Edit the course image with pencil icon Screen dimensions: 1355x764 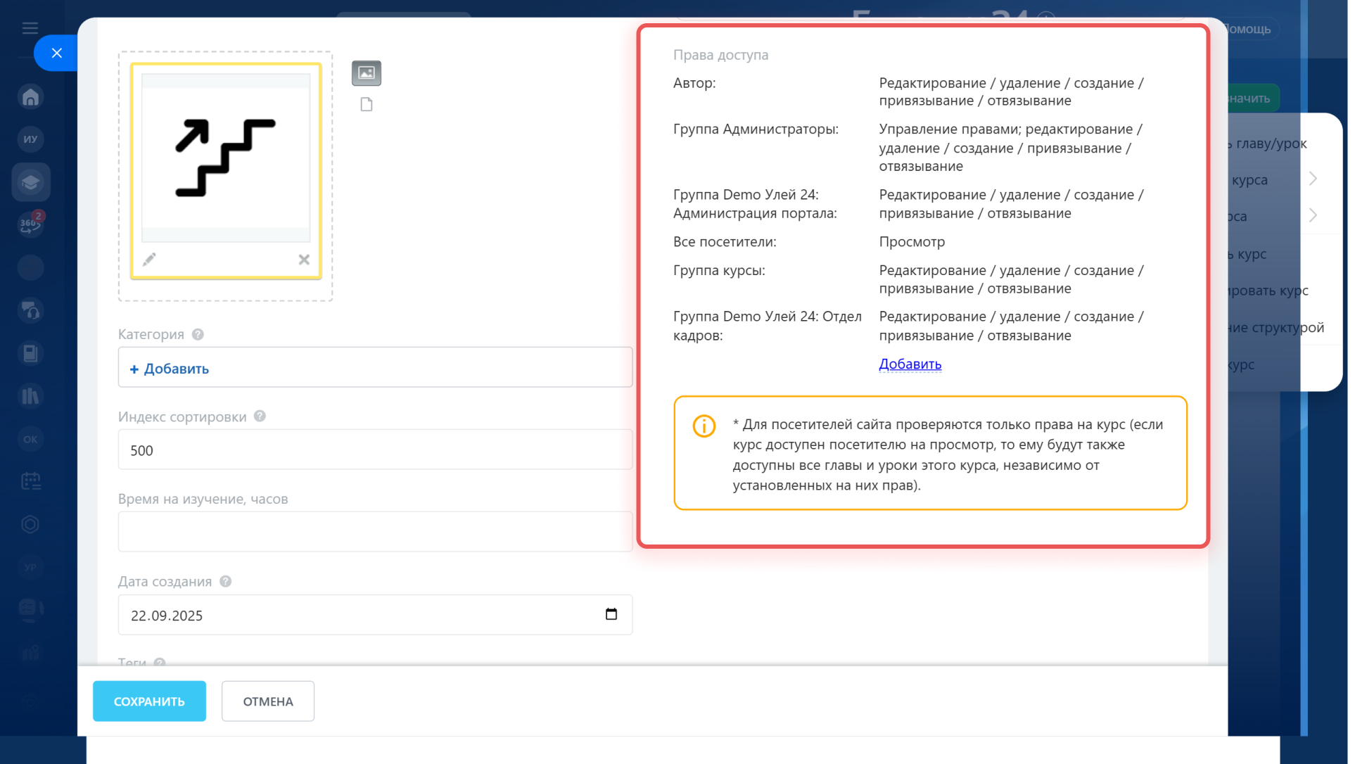click(x=149, y=260)
